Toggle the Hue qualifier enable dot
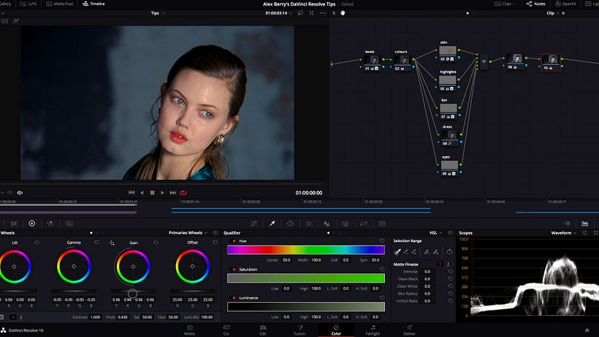Viewport: 599px width, 337px height. 234,241
